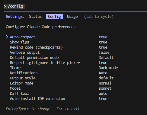Toggle the Auto-compact true value
147x115 pixels.
(103, 37)
